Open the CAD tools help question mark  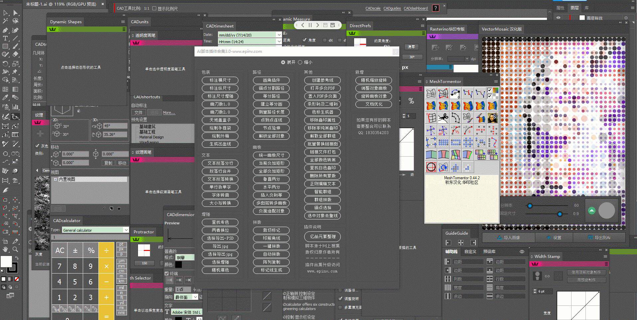(x=436, y=8)
